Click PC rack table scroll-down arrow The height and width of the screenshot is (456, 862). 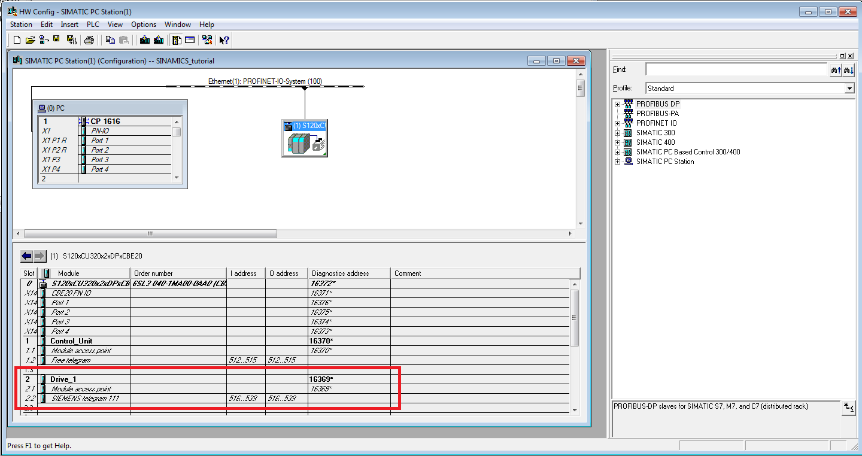coord(177,178)
